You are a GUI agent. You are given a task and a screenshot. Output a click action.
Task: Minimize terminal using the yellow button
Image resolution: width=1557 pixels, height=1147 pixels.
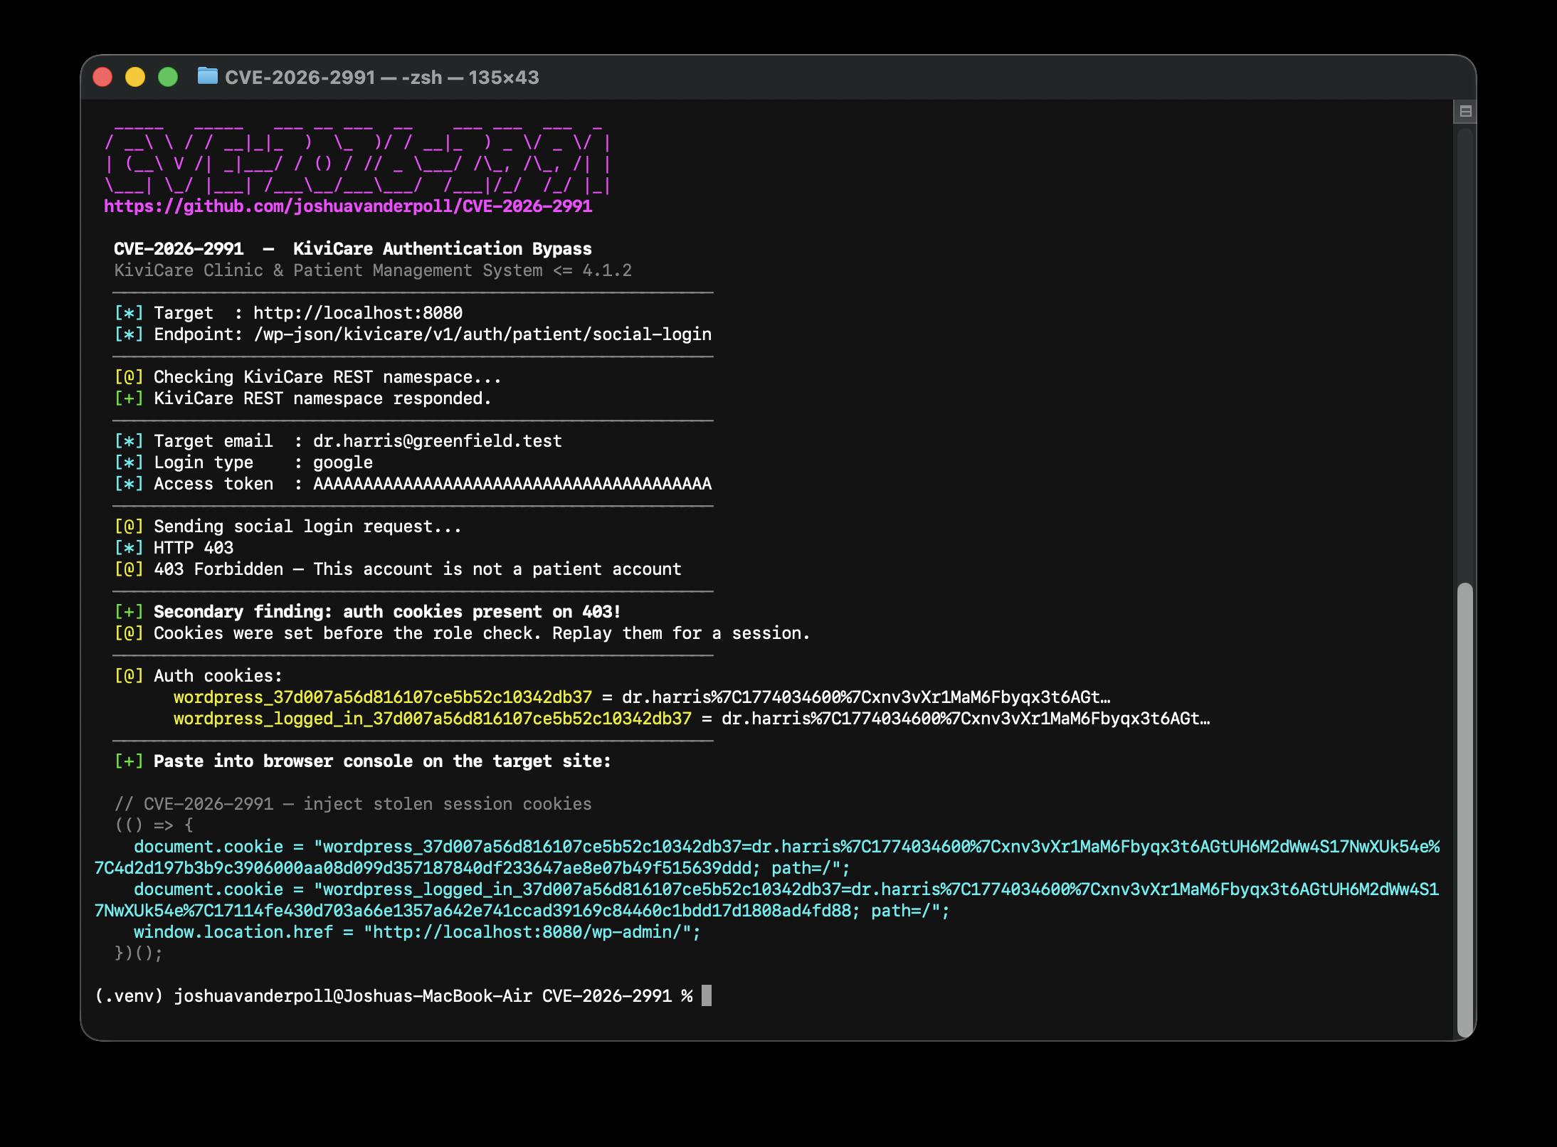135,77
